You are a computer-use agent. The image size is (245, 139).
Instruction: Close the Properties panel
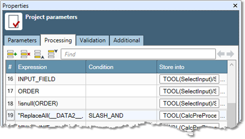click(235, 6)
